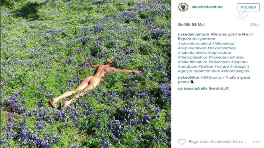264x148 pixels.
Task: Click the '5Std.' post timestamp
Action: pos(254,25)
